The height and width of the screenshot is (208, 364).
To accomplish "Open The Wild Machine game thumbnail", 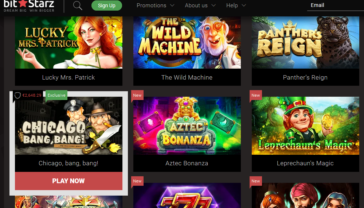I will point(187,42).
